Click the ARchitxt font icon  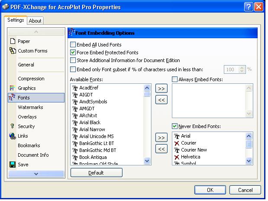click(75, 115)
